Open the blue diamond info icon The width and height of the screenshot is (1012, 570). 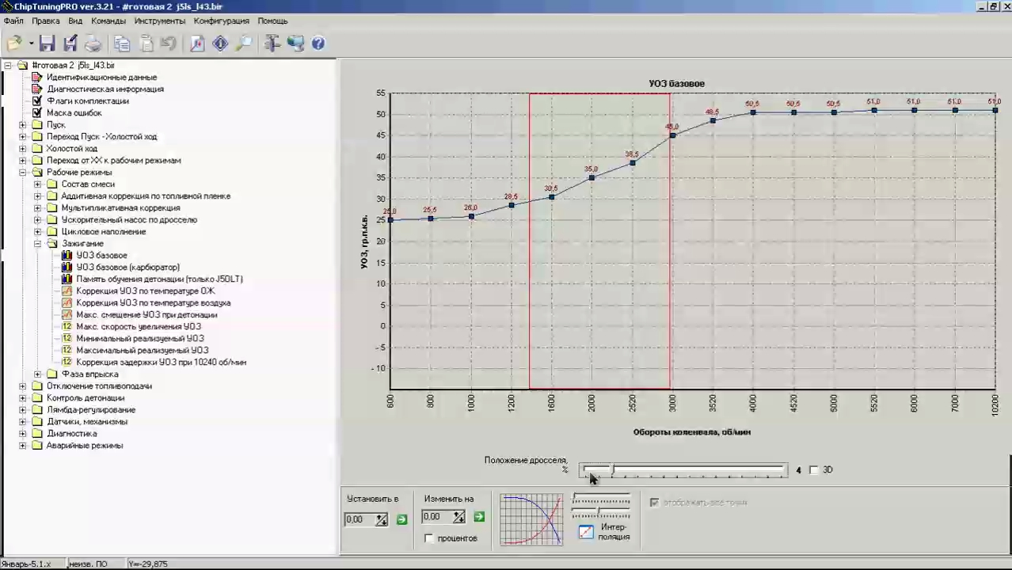tap(220, 44)
